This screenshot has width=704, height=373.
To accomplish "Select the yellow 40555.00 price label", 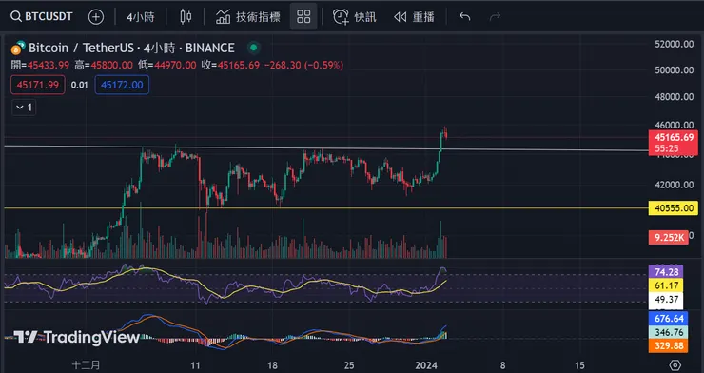I will [x=673, y=207].
